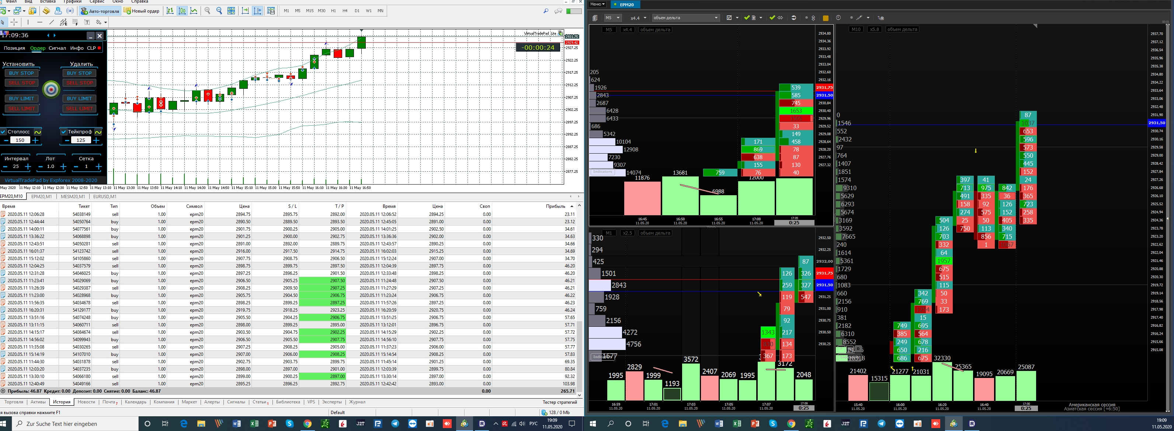Open the объем дельта dropdown
The image size is (1174, 431).
pyautogui.click(x=685, y=18)
